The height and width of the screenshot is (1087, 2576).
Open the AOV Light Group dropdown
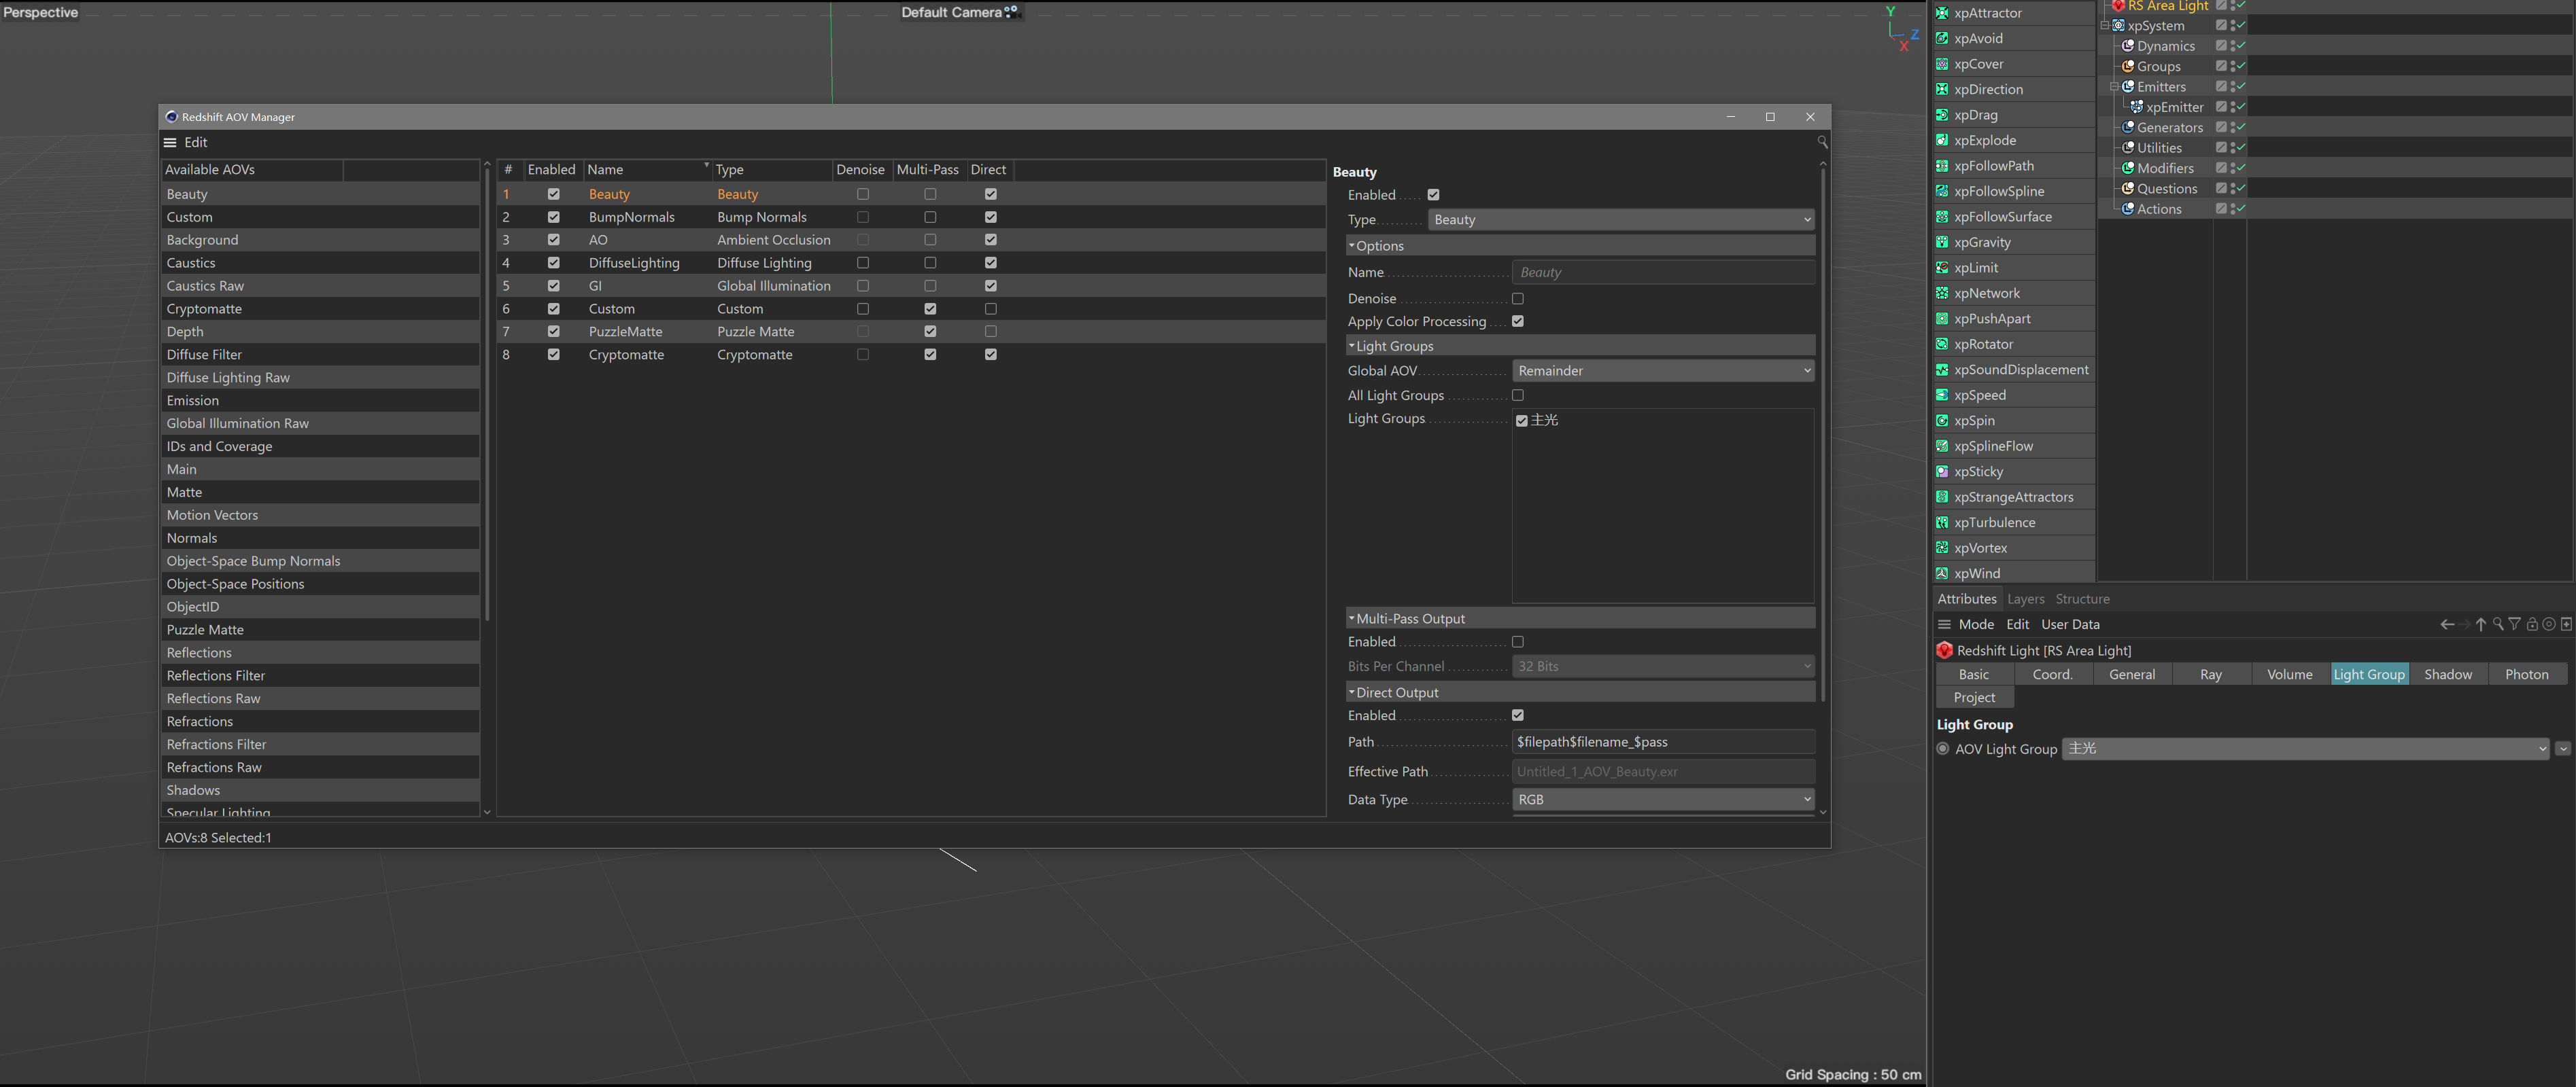click(2305, 748)
